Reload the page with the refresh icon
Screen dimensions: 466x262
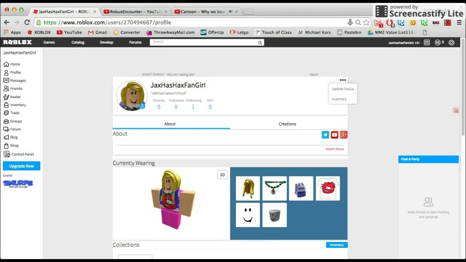27,22
